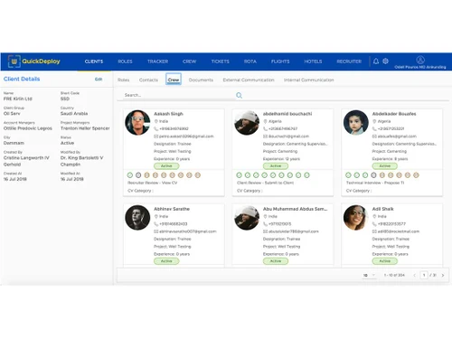This screenshot has height=339, width=452.
Task: Click the 'Client Details' heading
Action: (x=22, y=79)
